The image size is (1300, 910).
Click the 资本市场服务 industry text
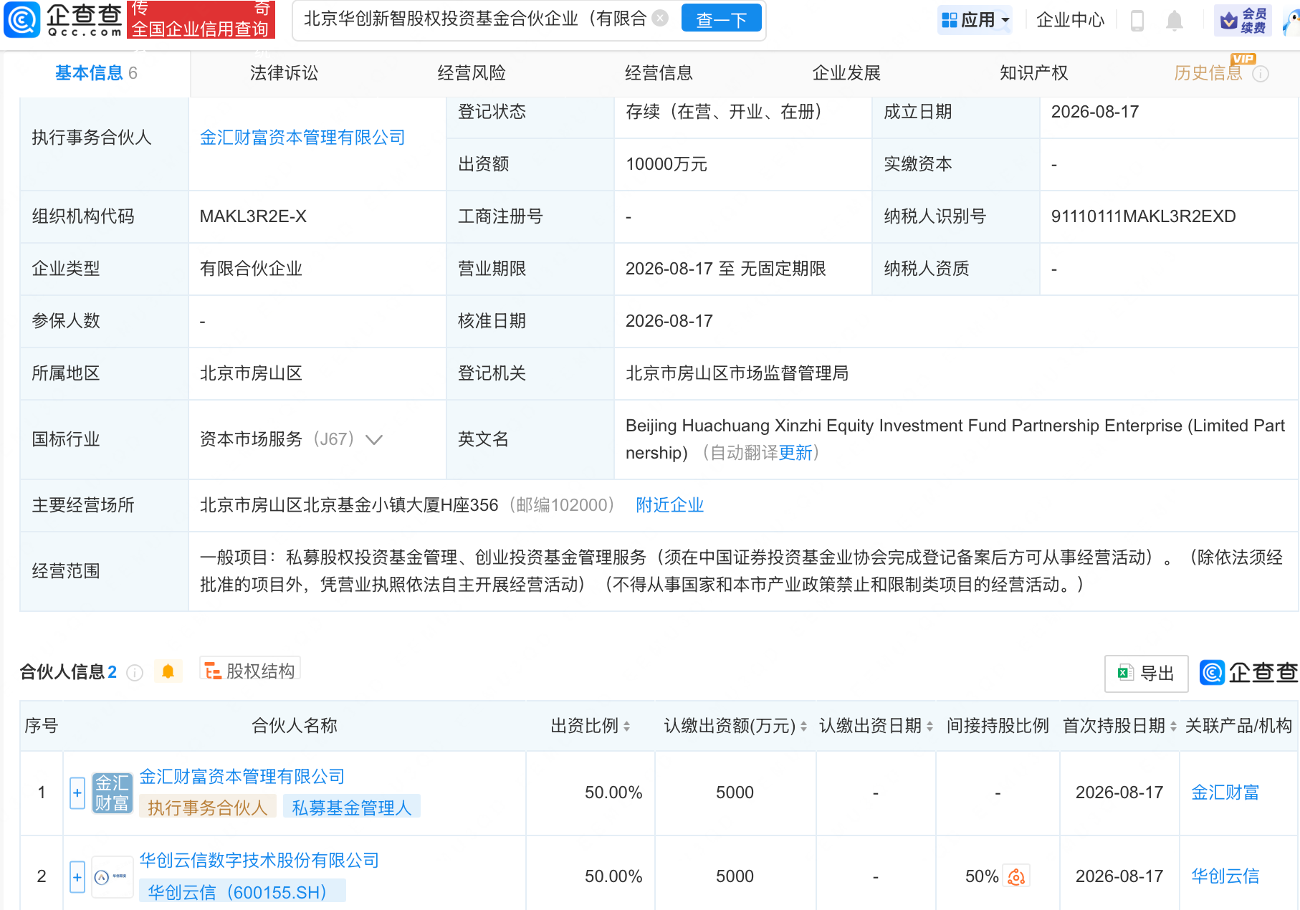click(251, 439)
